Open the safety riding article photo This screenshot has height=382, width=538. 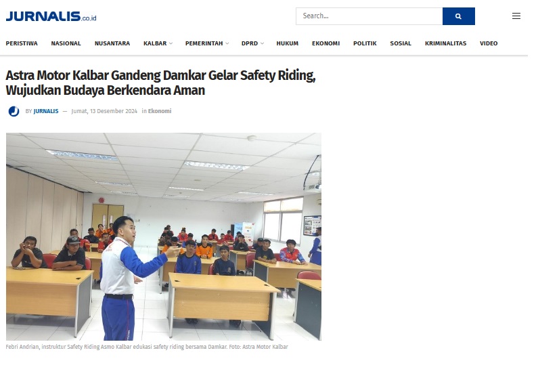point(164,236)
